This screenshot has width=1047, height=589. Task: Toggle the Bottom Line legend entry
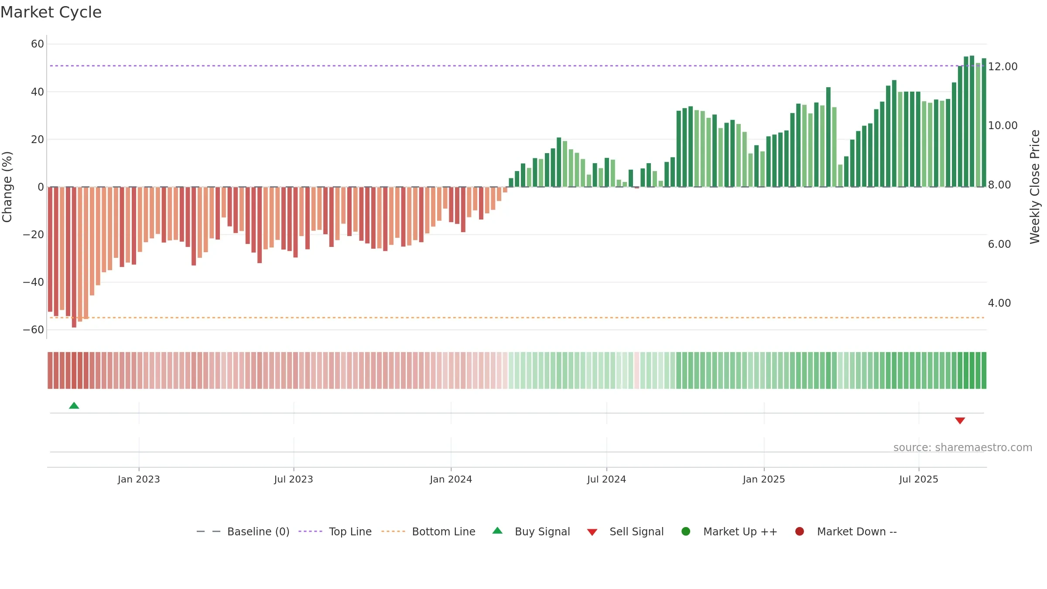click(428, 531)
